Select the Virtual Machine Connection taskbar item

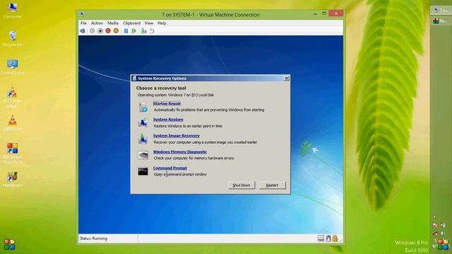pyautogui.click(x=441, y=10)
